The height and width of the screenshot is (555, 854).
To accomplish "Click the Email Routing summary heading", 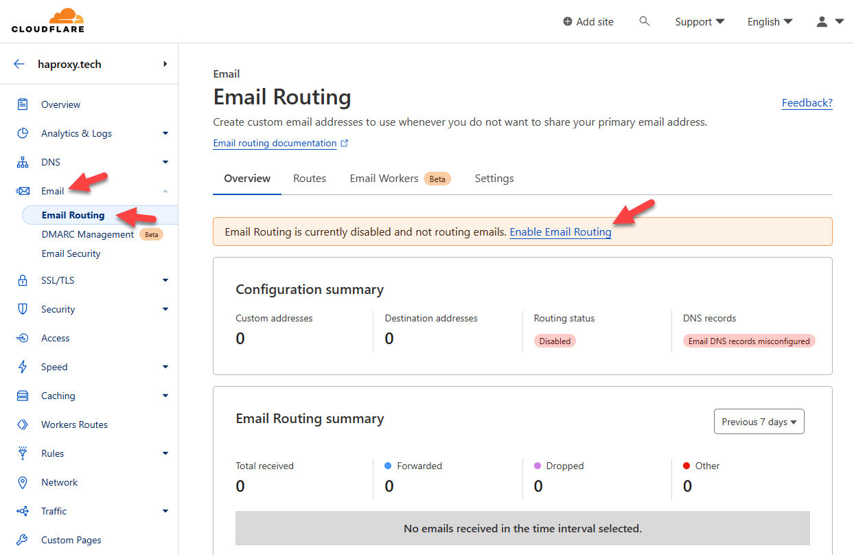I will (310, 418).
